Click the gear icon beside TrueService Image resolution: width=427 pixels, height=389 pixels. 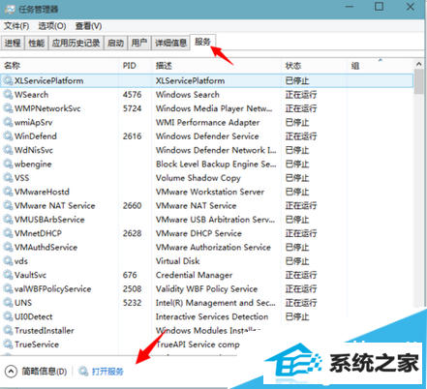(8, 344)
